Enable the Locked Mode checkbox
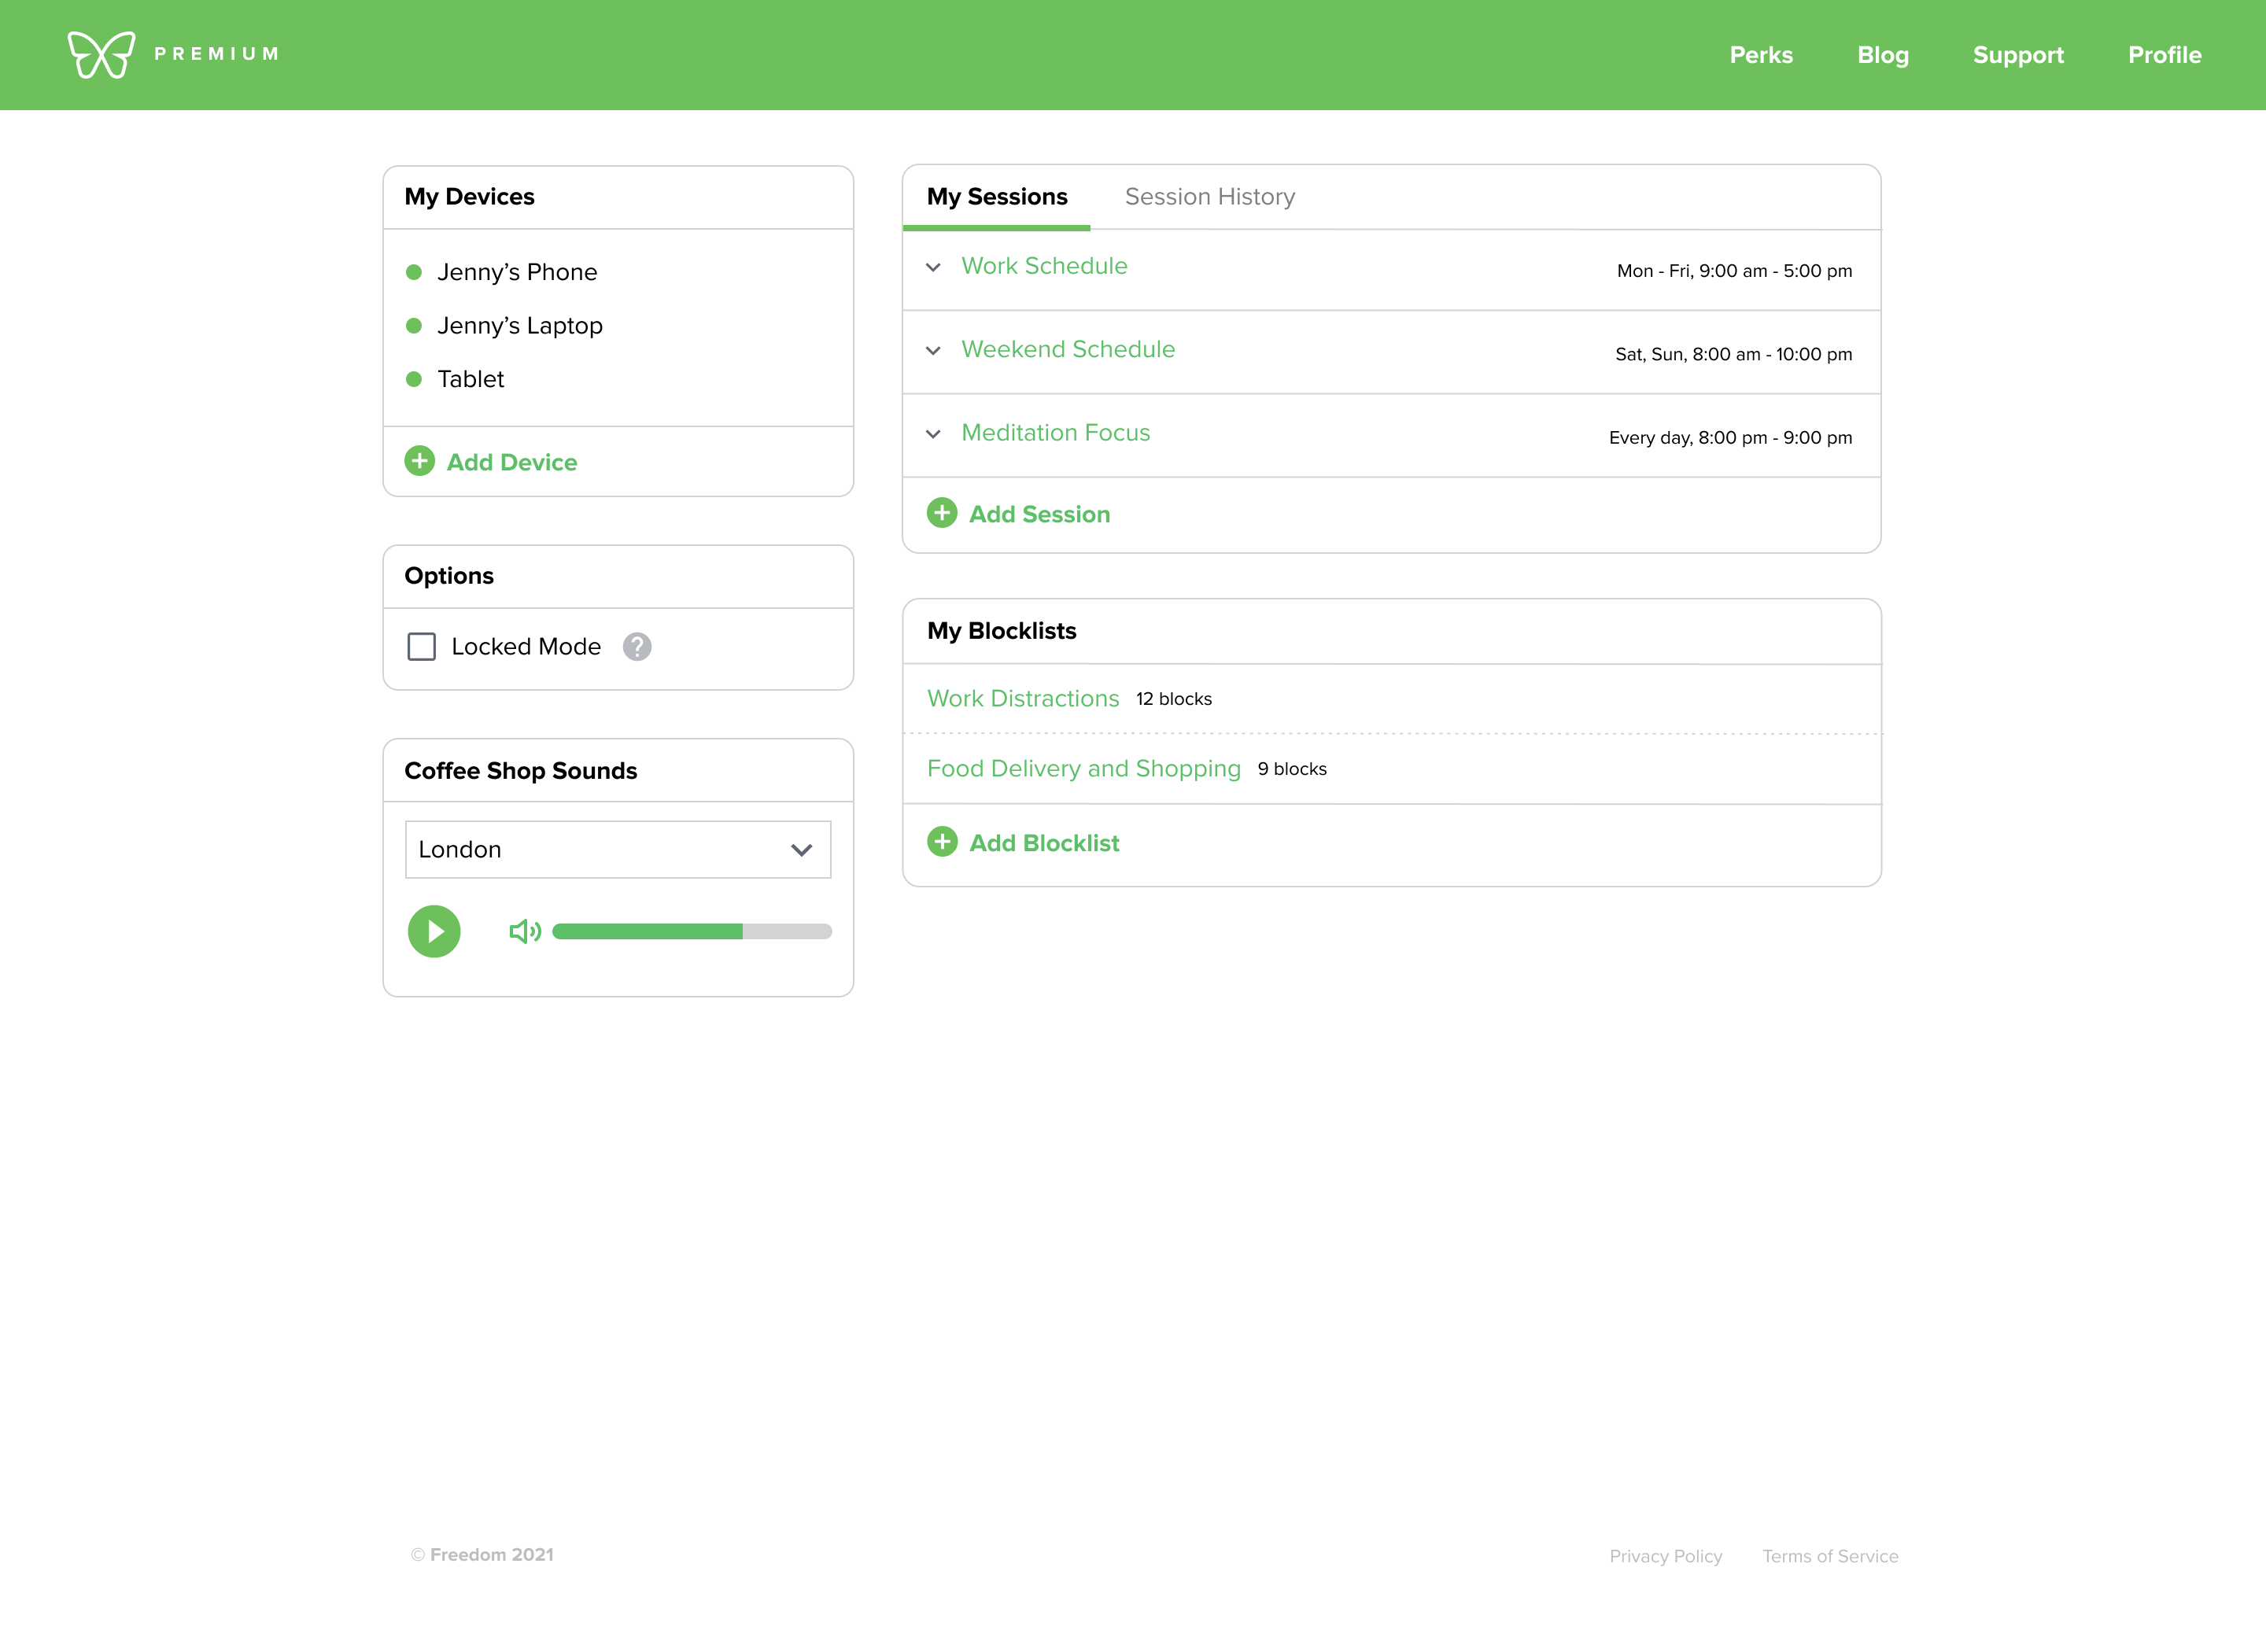2266x1652 pixels. pyautogui.click(x=422, y=647)
